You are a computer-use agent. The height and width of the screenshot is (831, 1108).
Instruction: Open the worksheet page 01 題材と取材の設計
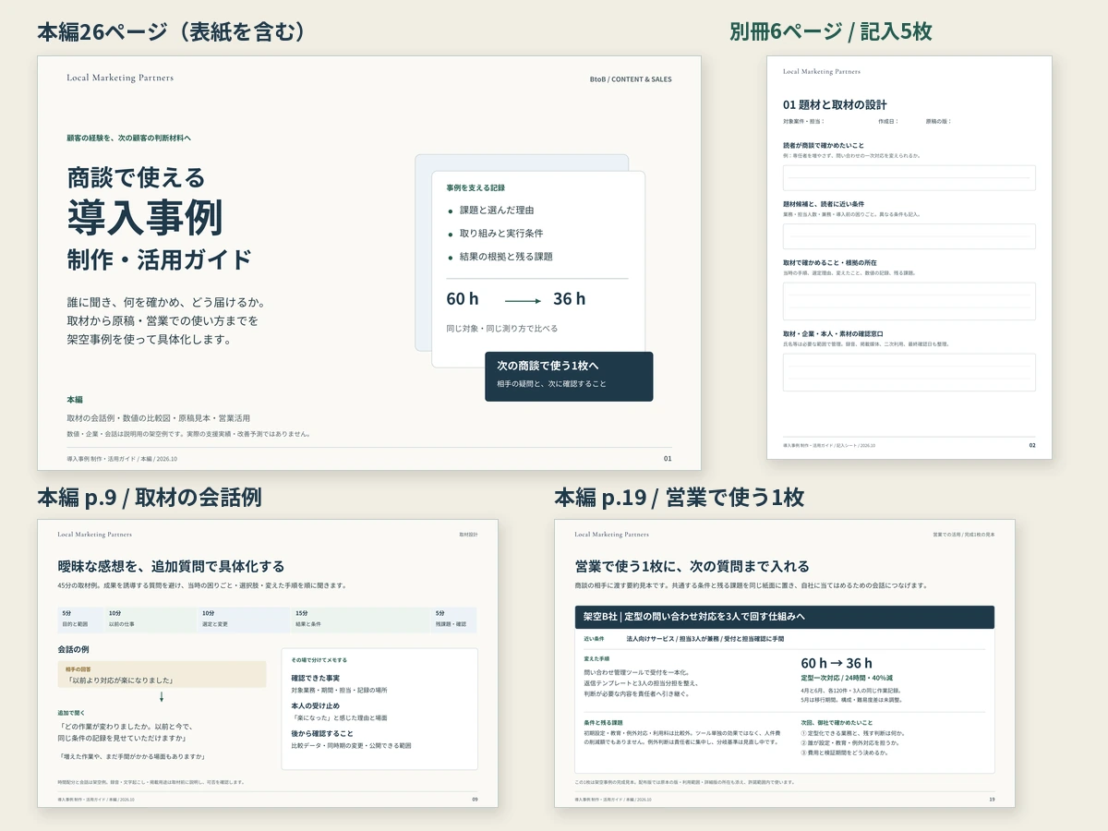909,258
